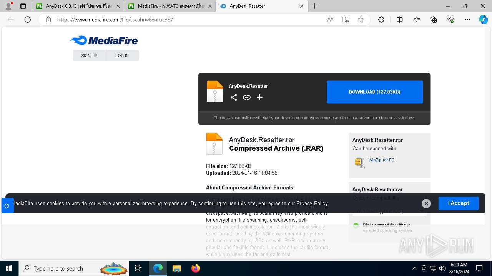Screen dimensions: 492x276
Task: Open cookie settings blue side icon
Action: (x=7, y=206)
